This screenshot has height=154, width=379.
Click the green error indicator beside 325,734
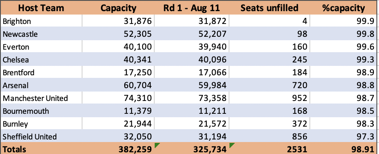[x=232, y=145]
